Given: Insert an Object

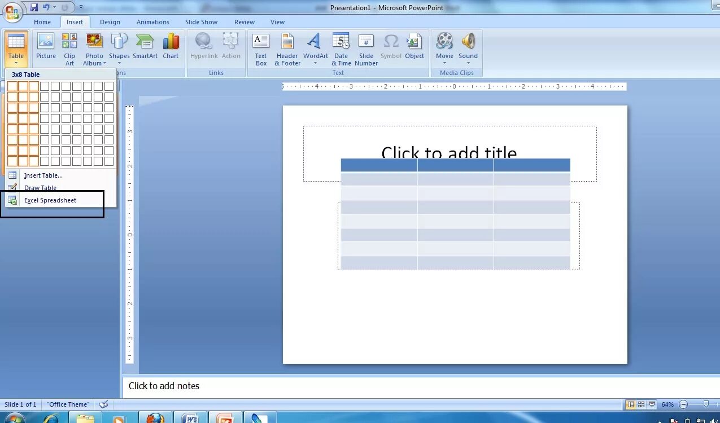Looking at the screenshot, I should tap(414, 46).
